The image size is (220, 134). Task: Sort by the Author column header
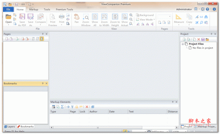(98, 111)
